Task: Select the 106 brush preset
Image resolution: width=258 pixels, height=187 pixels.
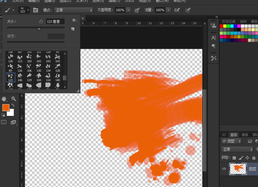Action: (29, 68)
